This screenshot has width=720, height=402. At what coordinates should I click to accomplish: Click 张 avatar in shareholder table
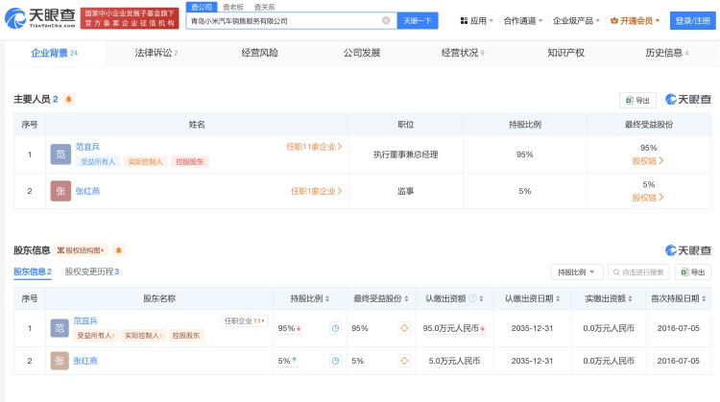60,361
